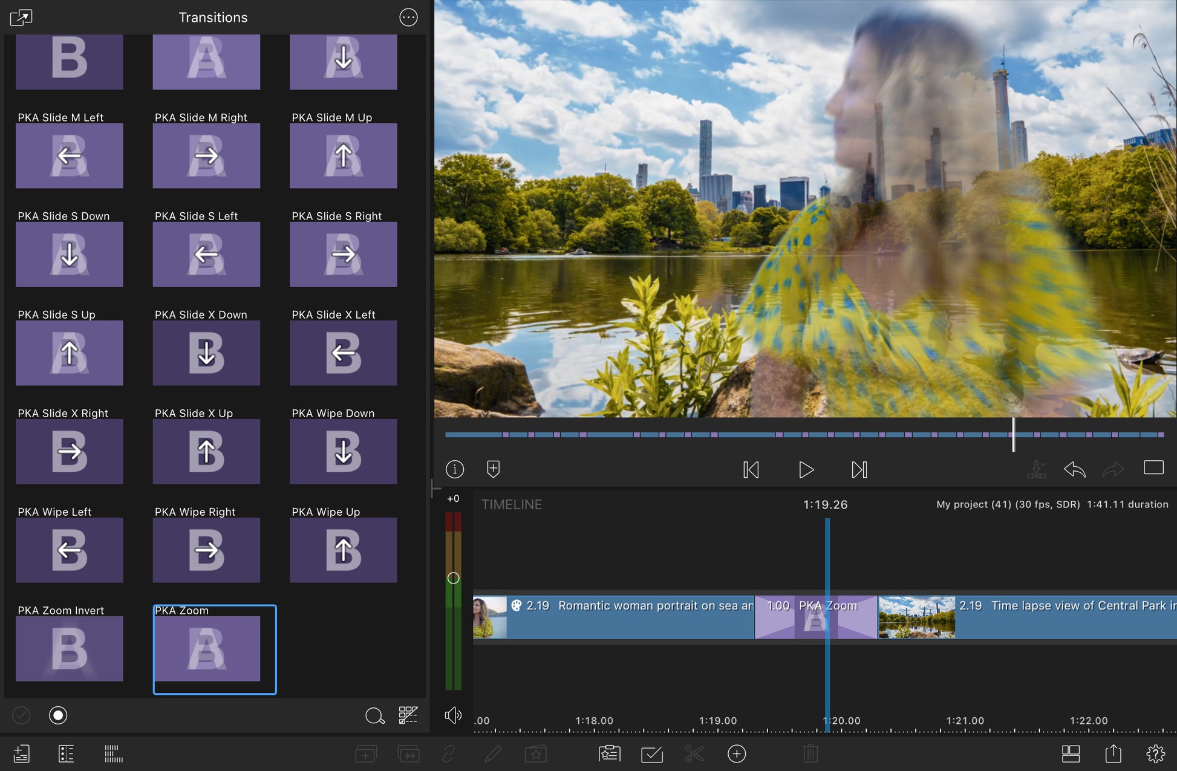Open the Transitions more options menu
This screenshot has height=771, width=1177.
click(x=408, y=18)
